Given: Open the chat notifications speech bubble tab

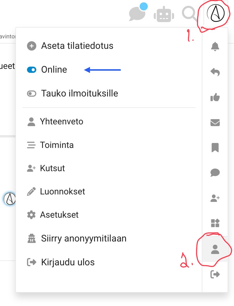Looking at the screenshot, I should point(215,173).
